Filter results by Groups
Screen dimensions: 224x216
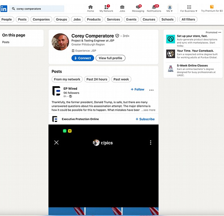click(x=62, y=19)
